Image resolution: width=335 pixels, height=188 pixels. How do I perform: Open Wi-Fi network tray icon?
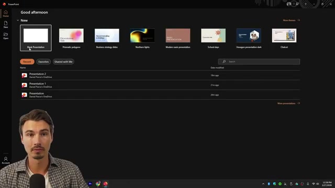314,184
